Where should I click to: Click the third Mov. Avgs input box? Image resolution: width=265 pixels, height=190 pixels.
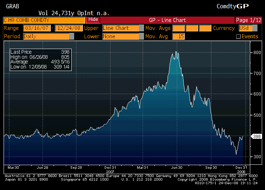coord(205,28)
